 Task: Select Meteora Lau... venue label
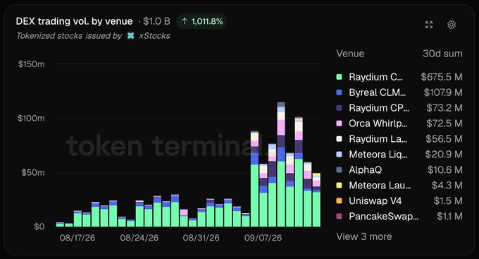pos(380,185)
